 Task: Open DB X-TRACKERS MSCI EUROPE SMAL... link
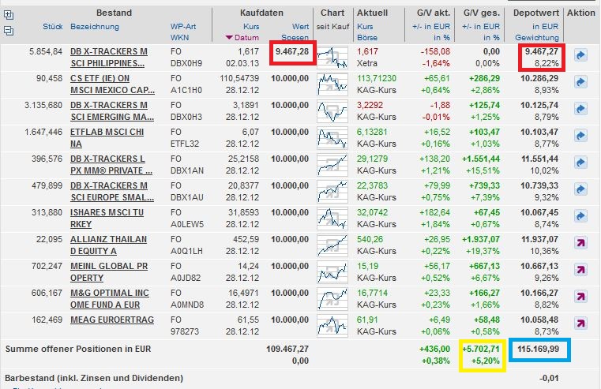[112, 192]
